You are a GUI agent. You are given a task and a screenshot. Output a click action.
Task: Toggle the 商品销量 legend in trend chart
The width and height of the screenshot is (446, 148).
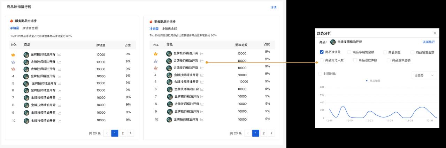(x=373, y=81)
